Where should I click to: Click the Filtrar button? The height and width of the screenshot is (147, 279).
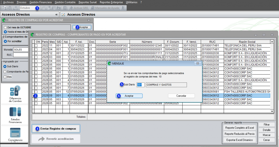[x=266, y=125]
